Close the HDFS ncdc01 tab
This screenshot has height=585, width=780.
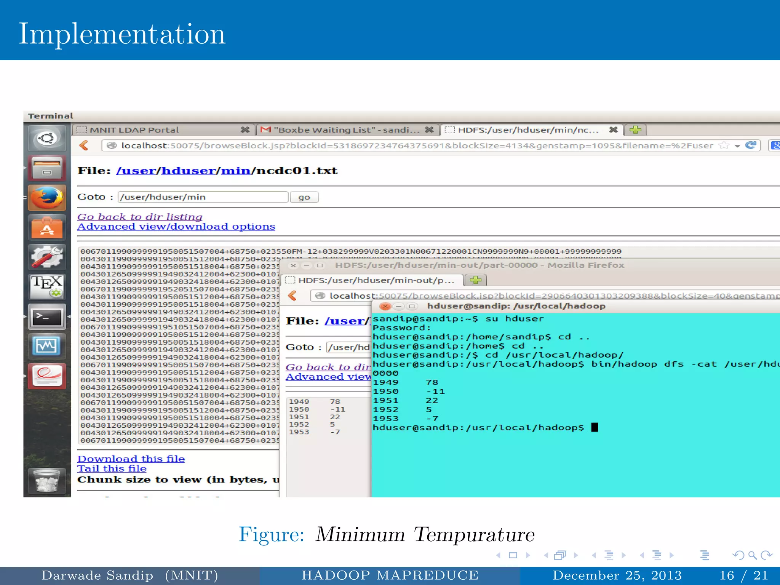coord(613,130)
